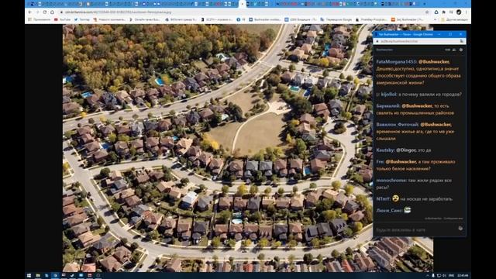
Task: Show hidden system tray icons
Action: pyautogui.click(x=427, y=276)
